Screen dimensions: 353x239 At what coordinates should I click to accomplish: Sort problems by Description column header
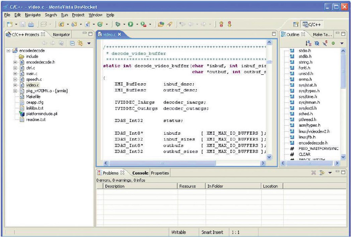[140, 186]
